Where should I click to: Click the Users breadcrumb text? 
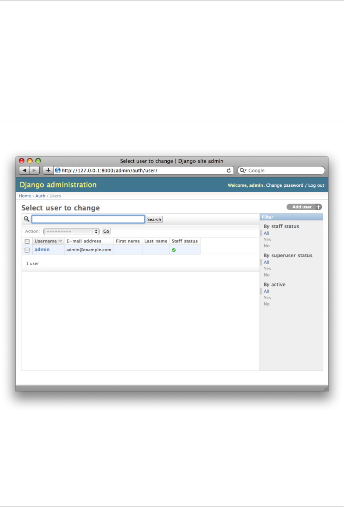[55, 196]
